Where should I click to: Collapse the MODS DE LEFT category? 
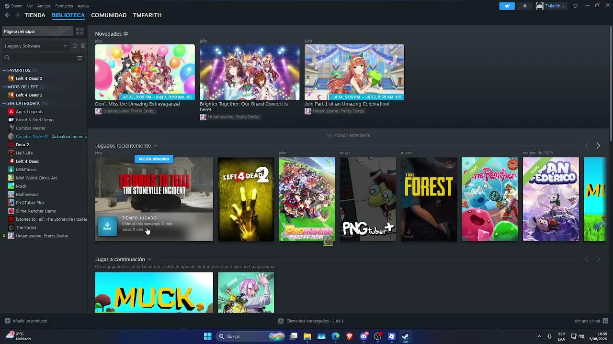(x=4, y=87)
